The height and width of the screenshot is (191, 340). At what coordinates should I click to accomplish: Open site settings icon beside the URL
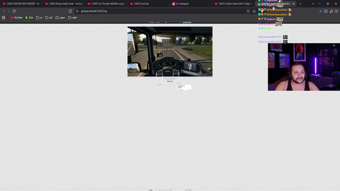[77, 11]
